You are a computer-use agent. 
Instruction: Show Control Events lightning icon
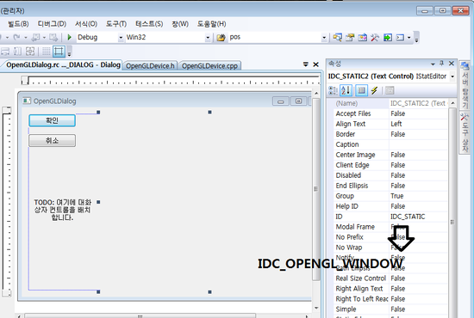(375, 90)
